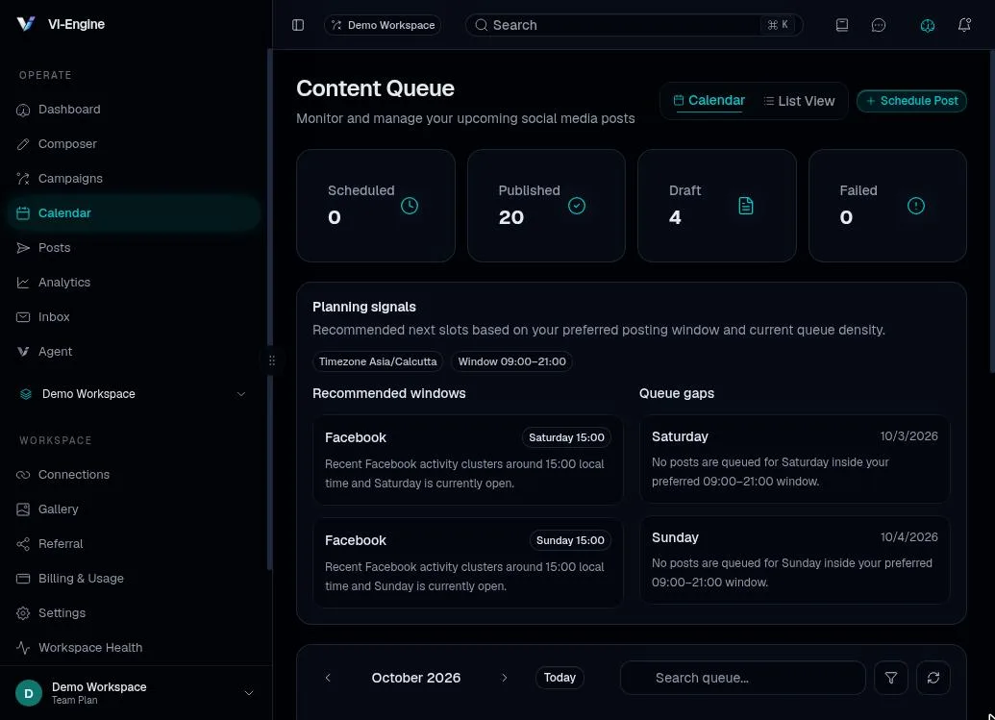Go to next month arrow

coord(505,678)
